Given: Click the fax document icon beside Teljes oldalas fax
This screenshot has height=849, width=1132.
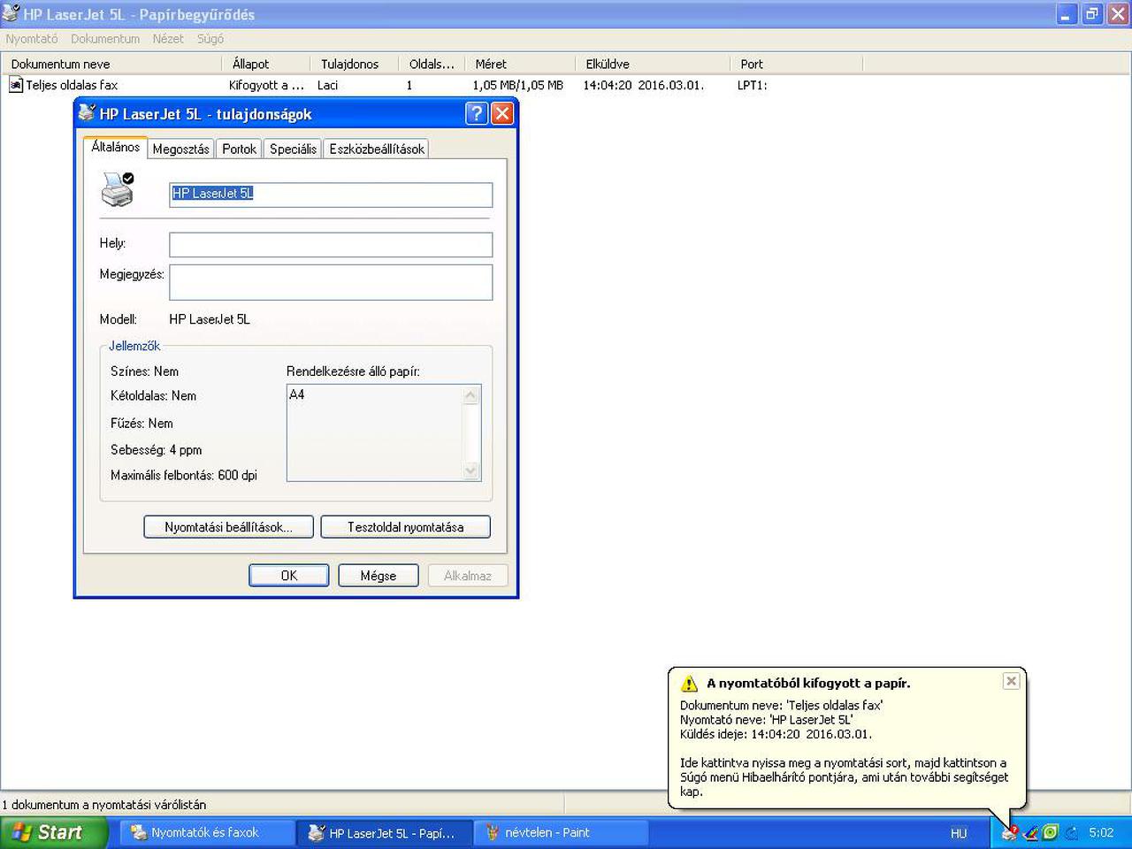Looking at the screenshot, I should tap(16, 85).
